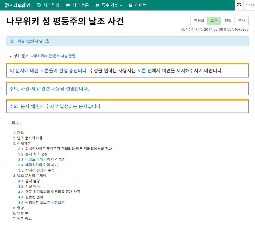Screen dimensions: 255x233
Task: Open parent document 나무위키/비판/문서 서술 관련 link
Action: click(x=53, y=56)
